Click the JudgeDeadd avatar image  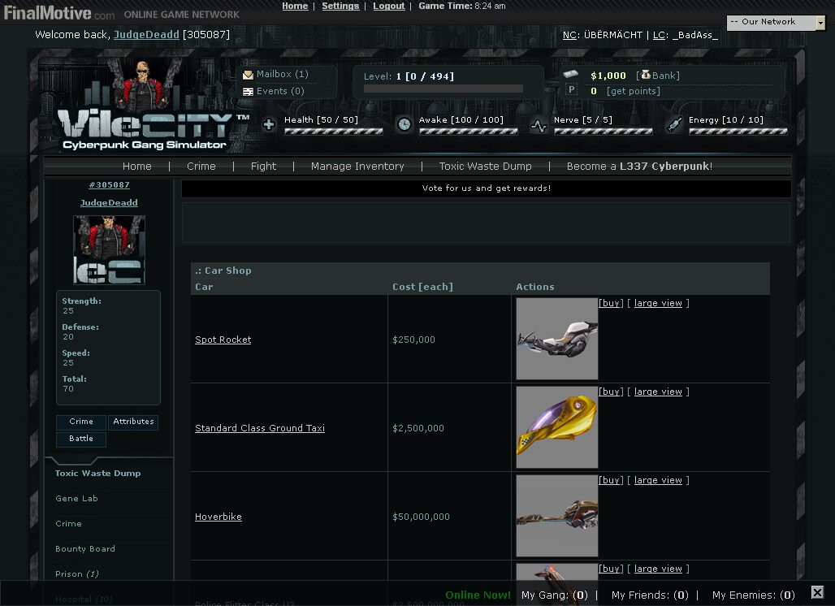coord(109,250)
